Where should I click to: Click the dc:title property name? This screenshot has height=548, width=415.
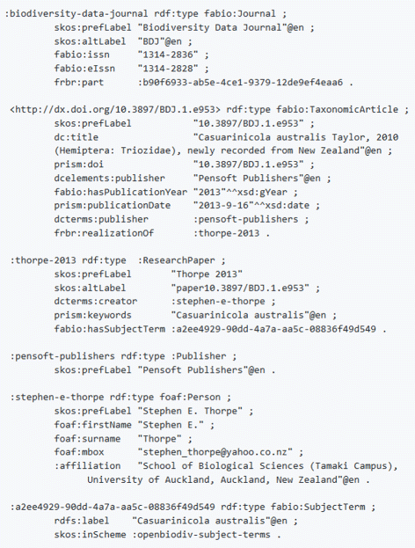pyautogui.click(x=76, y=137)
